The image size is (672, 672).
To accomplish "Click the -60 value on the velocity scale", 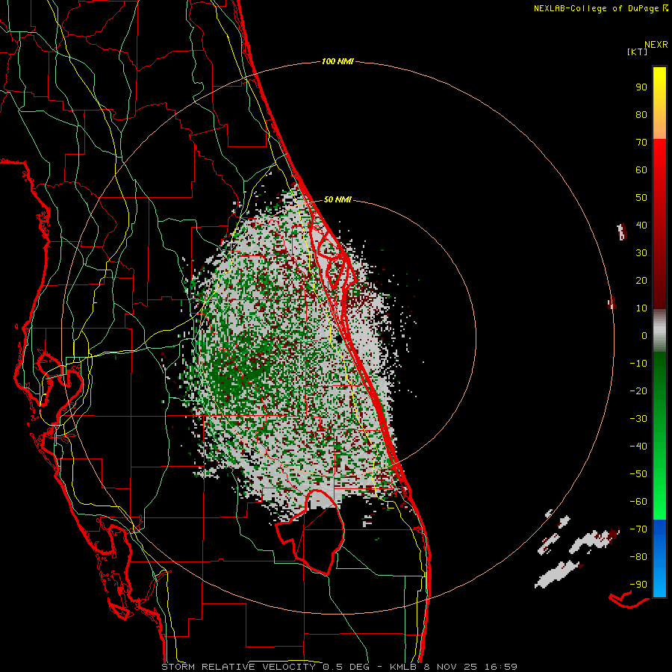I will [638, 502].
